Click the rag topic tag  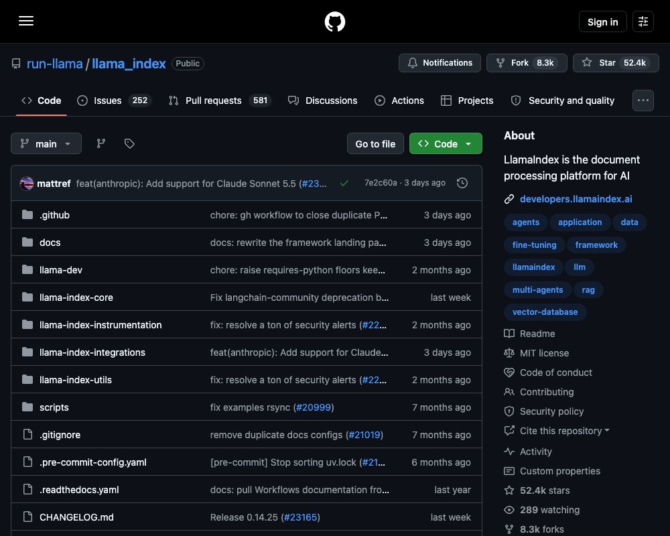(588, 290)
